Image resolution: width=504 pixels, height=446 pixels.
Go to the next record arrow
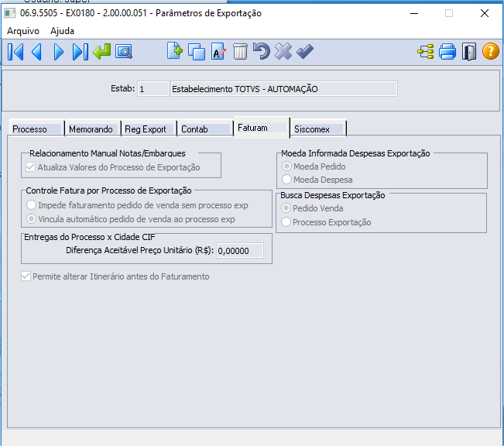(x=59, y=51)
